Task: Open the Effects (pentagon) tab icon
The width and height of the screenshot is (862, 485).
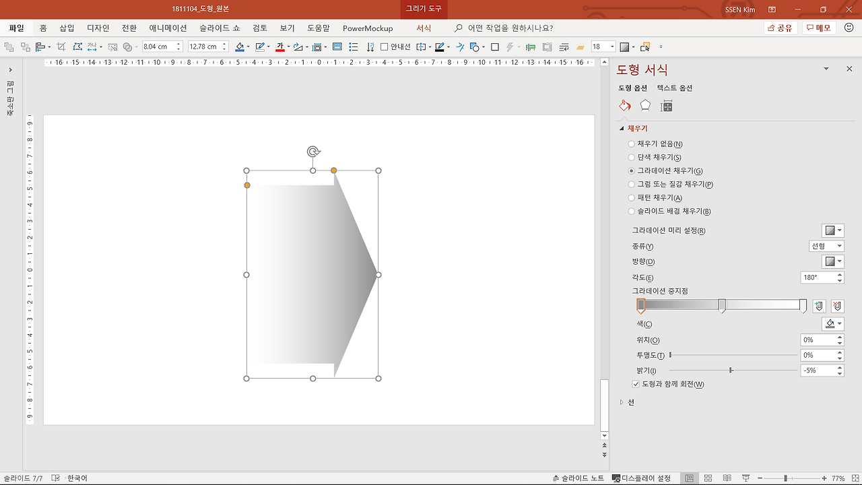Action: coord(645,105)
